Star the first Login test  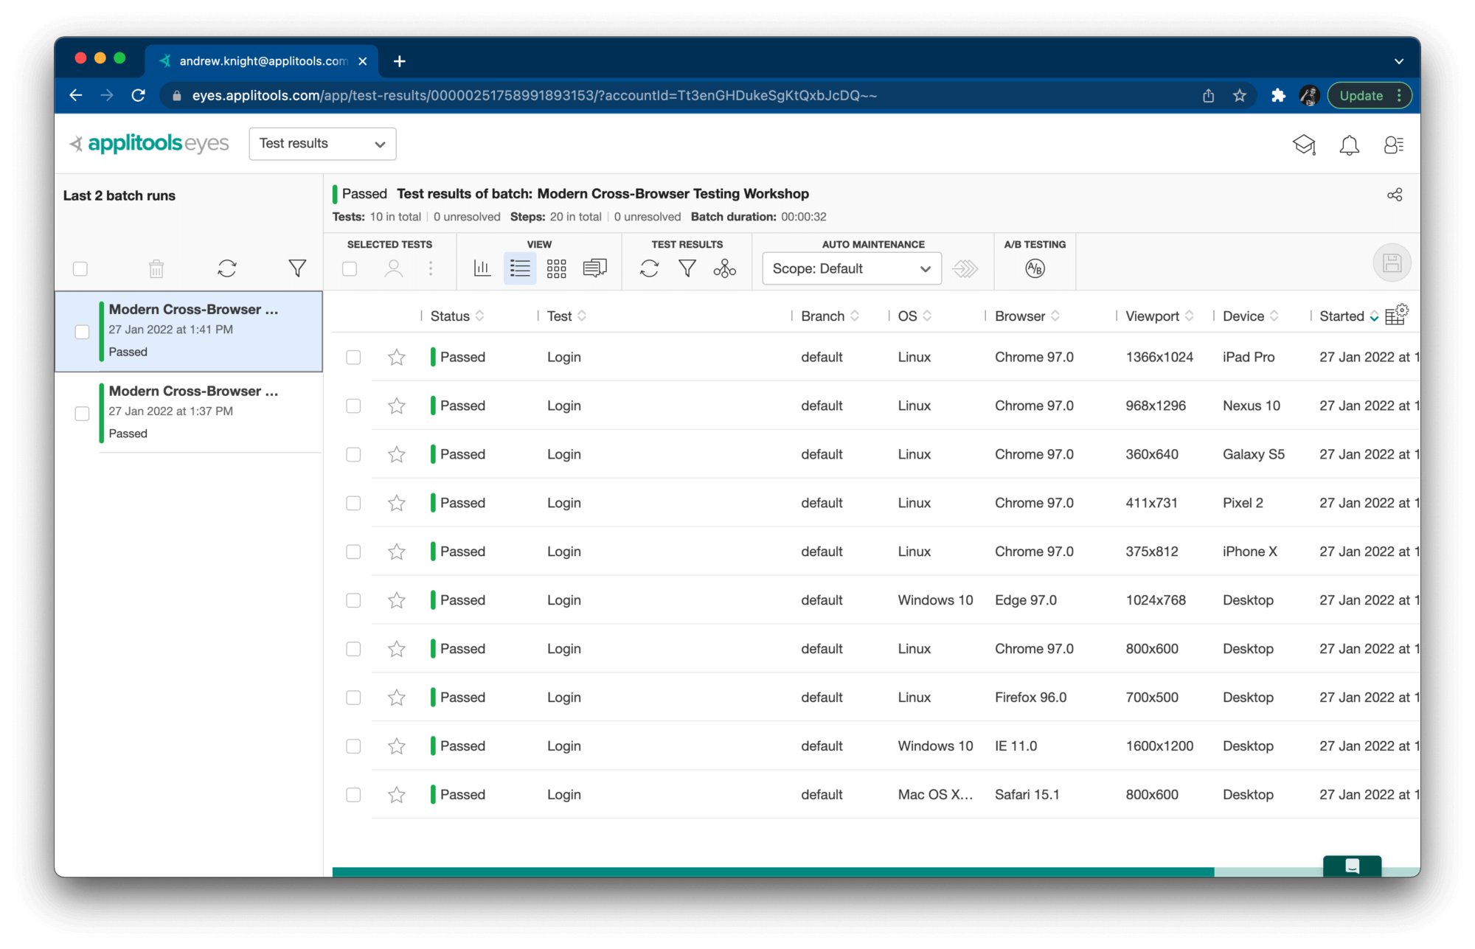click(x=396, y=357)
